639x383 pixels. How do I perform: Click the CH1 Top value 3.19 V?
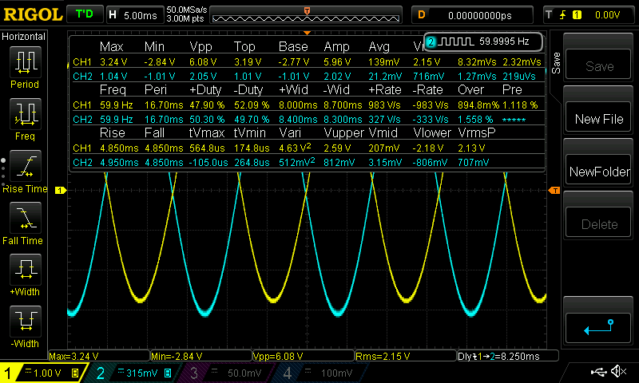[x=248, y=62]
